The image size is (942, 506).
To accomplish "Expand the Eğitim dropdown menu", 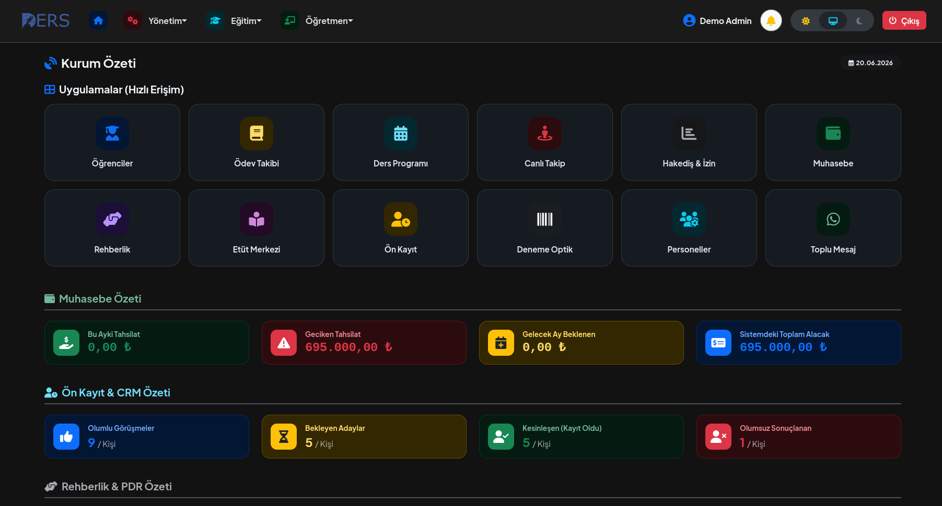I will [246, 21].
